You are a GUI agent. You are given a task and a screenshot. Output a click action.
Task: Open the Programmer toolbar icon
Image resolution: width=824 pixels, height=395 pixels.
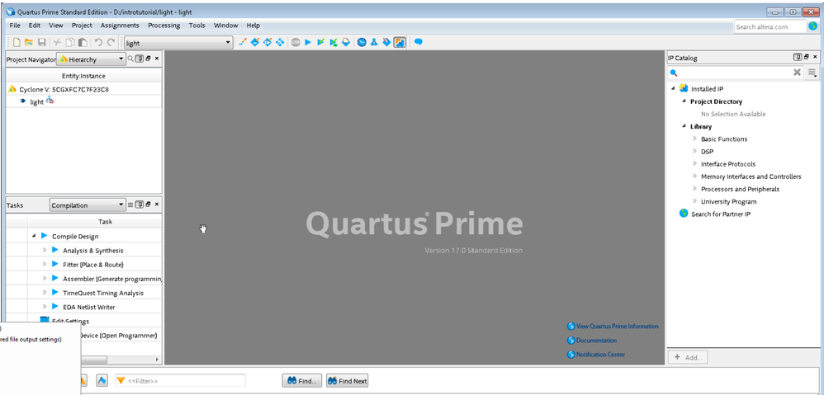[386, 43]
